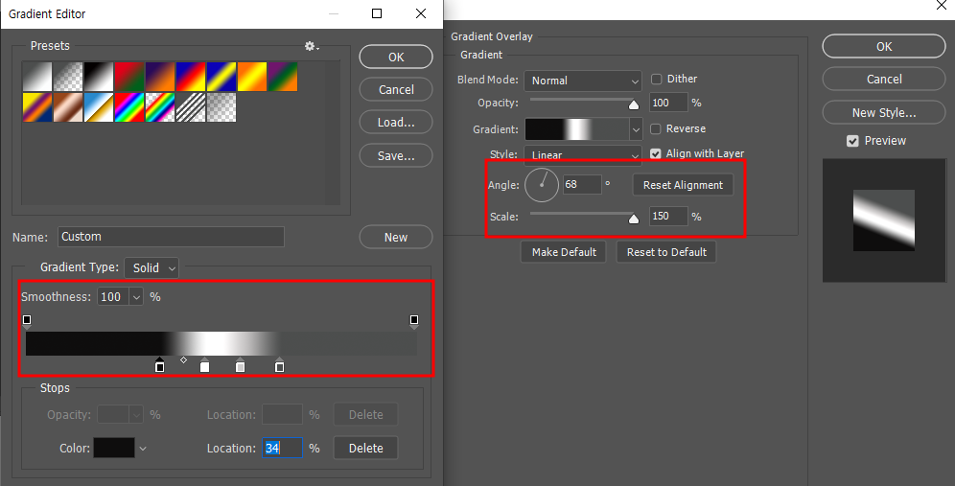Click OK in the Gradient Editor

point(396,58)
